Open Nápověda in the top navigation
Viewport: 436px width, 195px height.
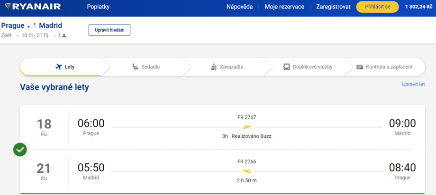coord(239,7)
